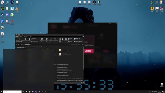This screenshot has height=93, width=165.
Task: Click the red ЗАКРЫТЬ И ПРОДОЛЖИТЬ button
Action: [89, 51]
